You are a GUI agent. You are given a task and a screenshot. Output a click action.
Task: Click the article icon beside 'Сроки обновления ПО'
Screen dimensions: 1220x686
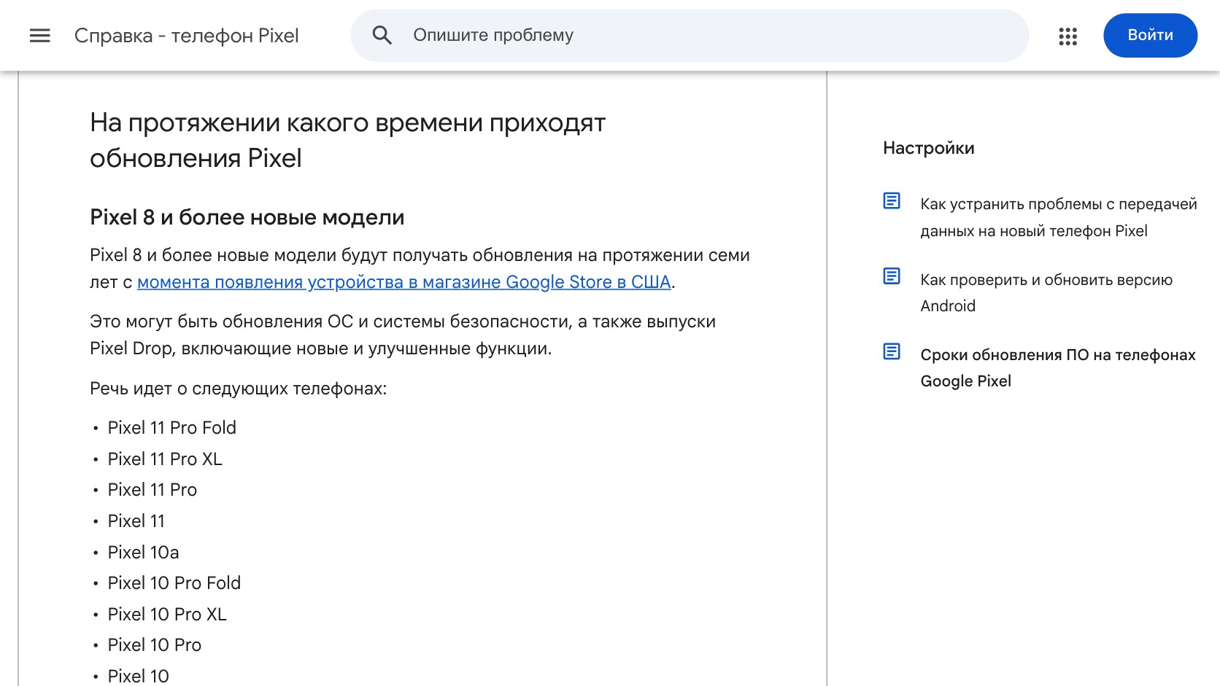click(892, 351)
